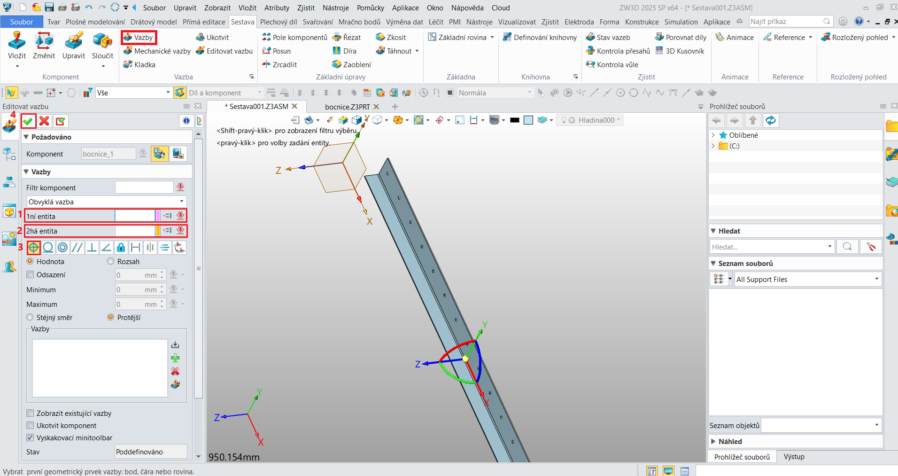Refresh the file browser panel
This screenshot has width=898, height=476.
pyautogui.click(x=770, y=121)
